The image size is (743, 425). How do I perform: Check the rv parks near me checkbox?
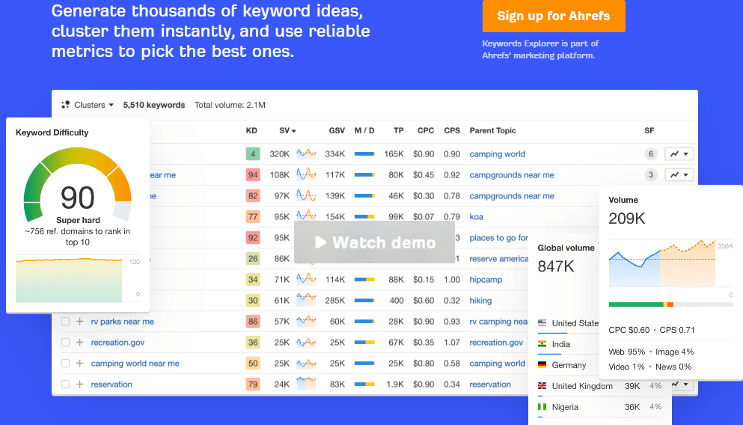pos(65,321)
